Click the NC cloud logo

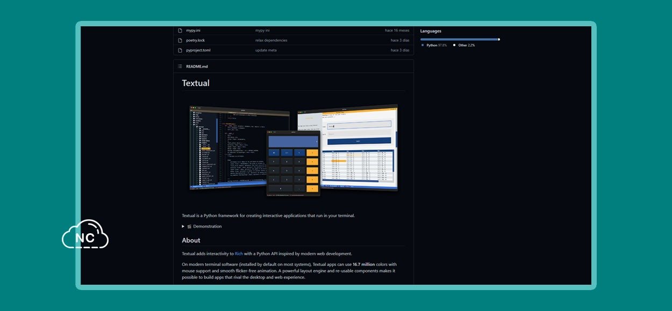pyautogui.click(x=85, y=235)
